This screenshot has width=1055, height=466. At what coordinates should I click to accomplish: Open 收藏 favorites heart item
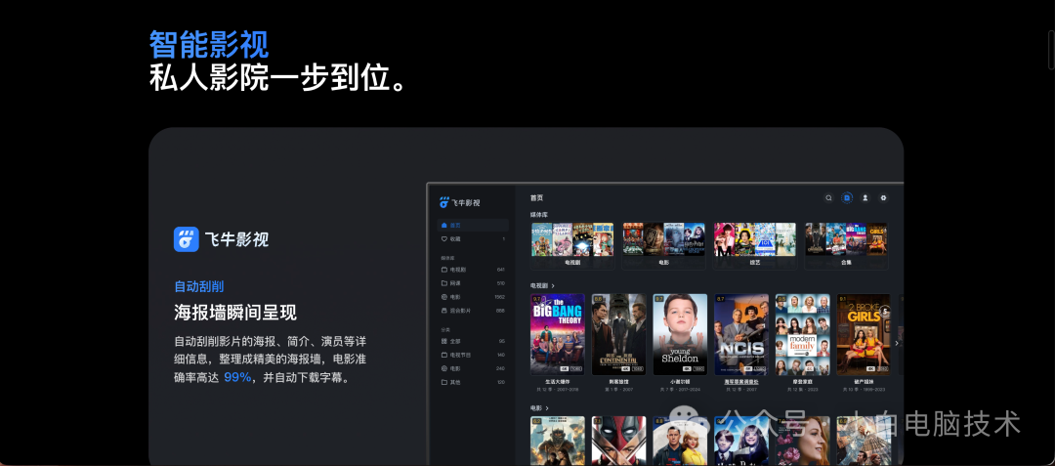click(x=473, y=238)
